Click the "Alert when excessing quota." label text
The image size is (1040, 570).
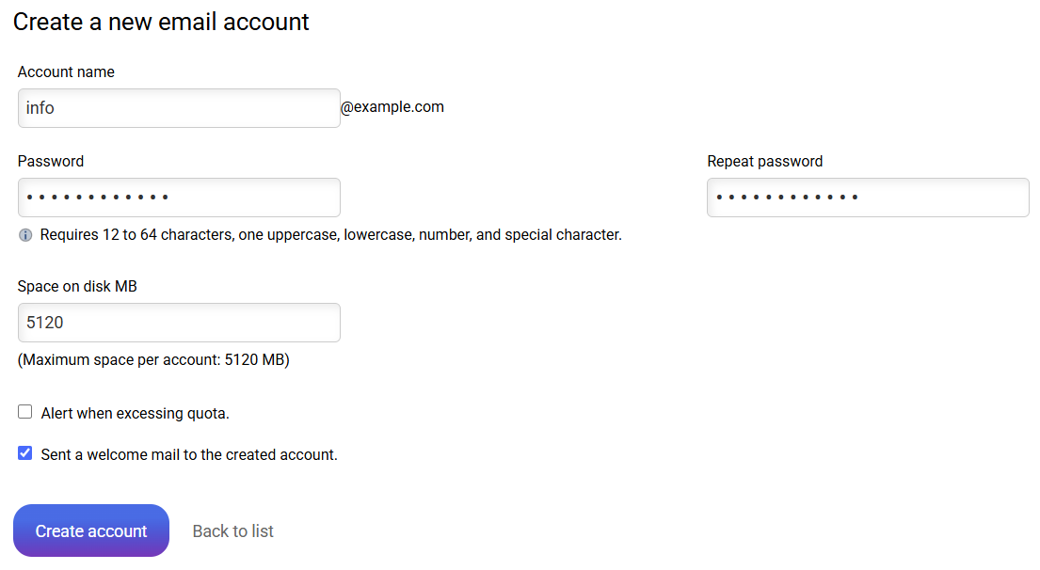[135, 413]
